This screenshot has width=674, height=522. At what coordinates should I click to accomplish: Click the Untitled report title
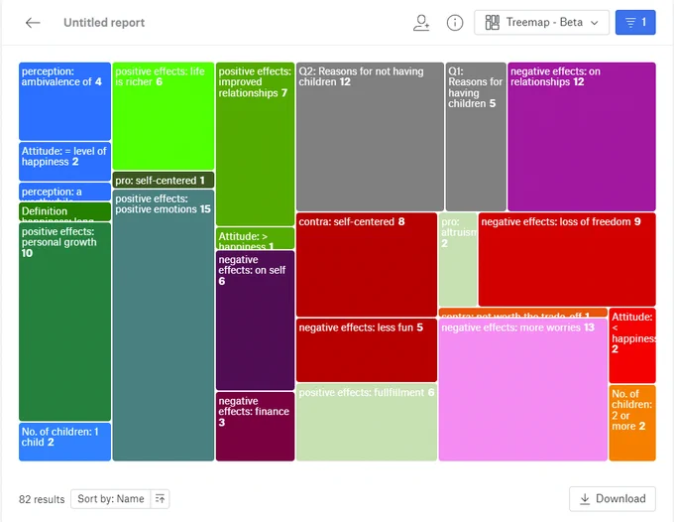[x=104, y=23]
